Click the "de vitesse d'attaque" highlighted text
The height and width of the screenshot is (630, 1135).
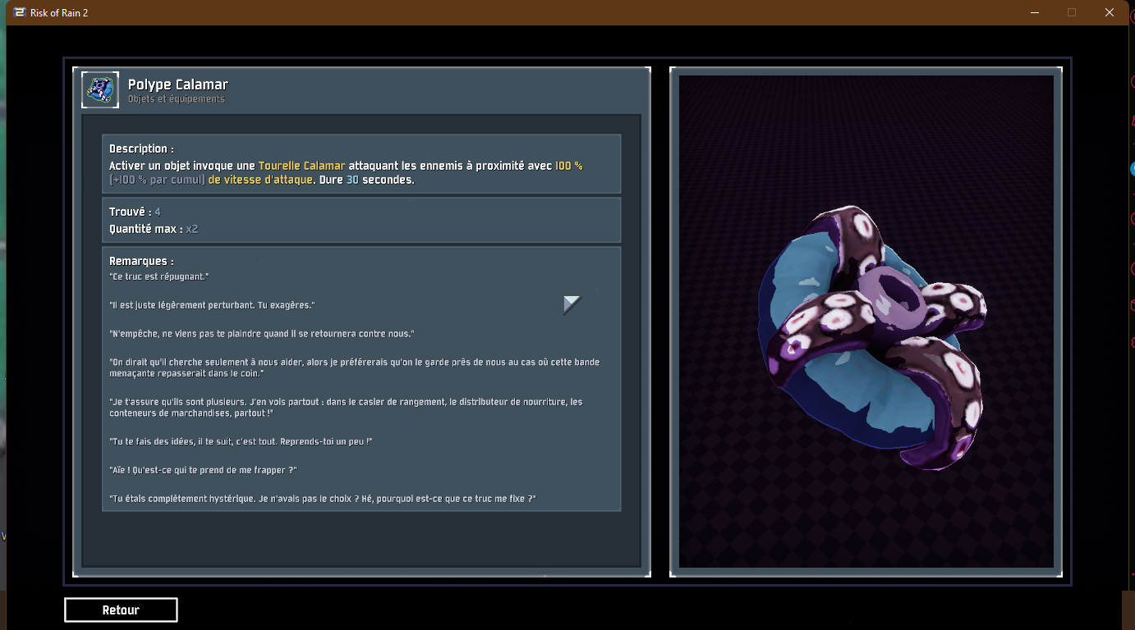(260, 180)
